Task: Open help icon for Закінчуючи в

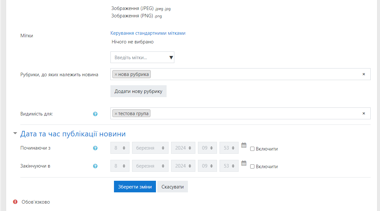Action: tap(95, 166)
